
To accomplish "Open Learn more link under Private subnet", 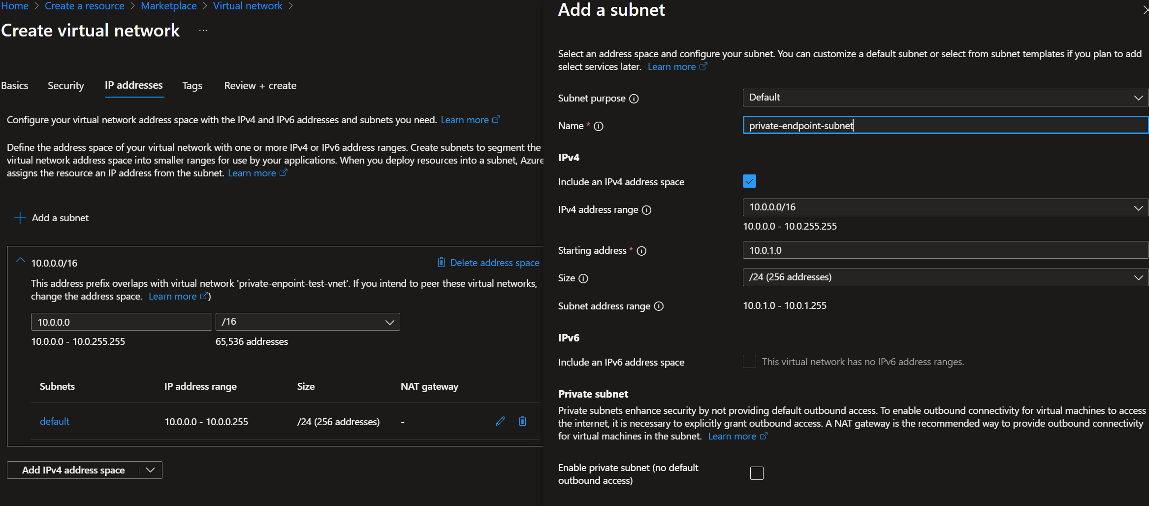I will click(738, 436).
